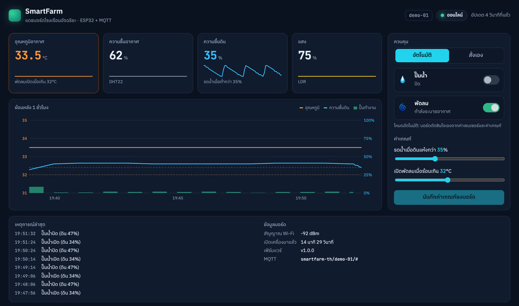Screen dimensions: 519x306
Task: Click the green ปั๊มทำงาน legend square
Action: 355,108
